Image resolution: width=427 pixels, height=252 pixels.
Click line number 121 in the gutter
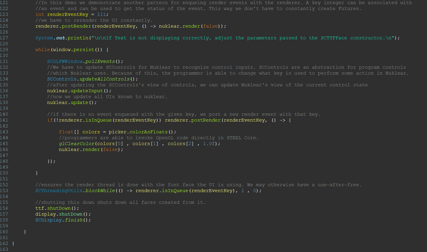pos(4,3)
